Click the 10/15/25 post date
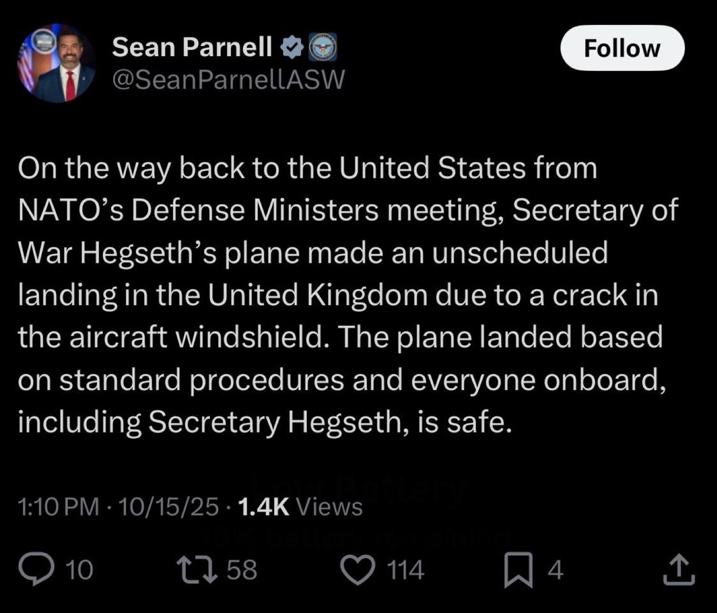 pos(168,507)
